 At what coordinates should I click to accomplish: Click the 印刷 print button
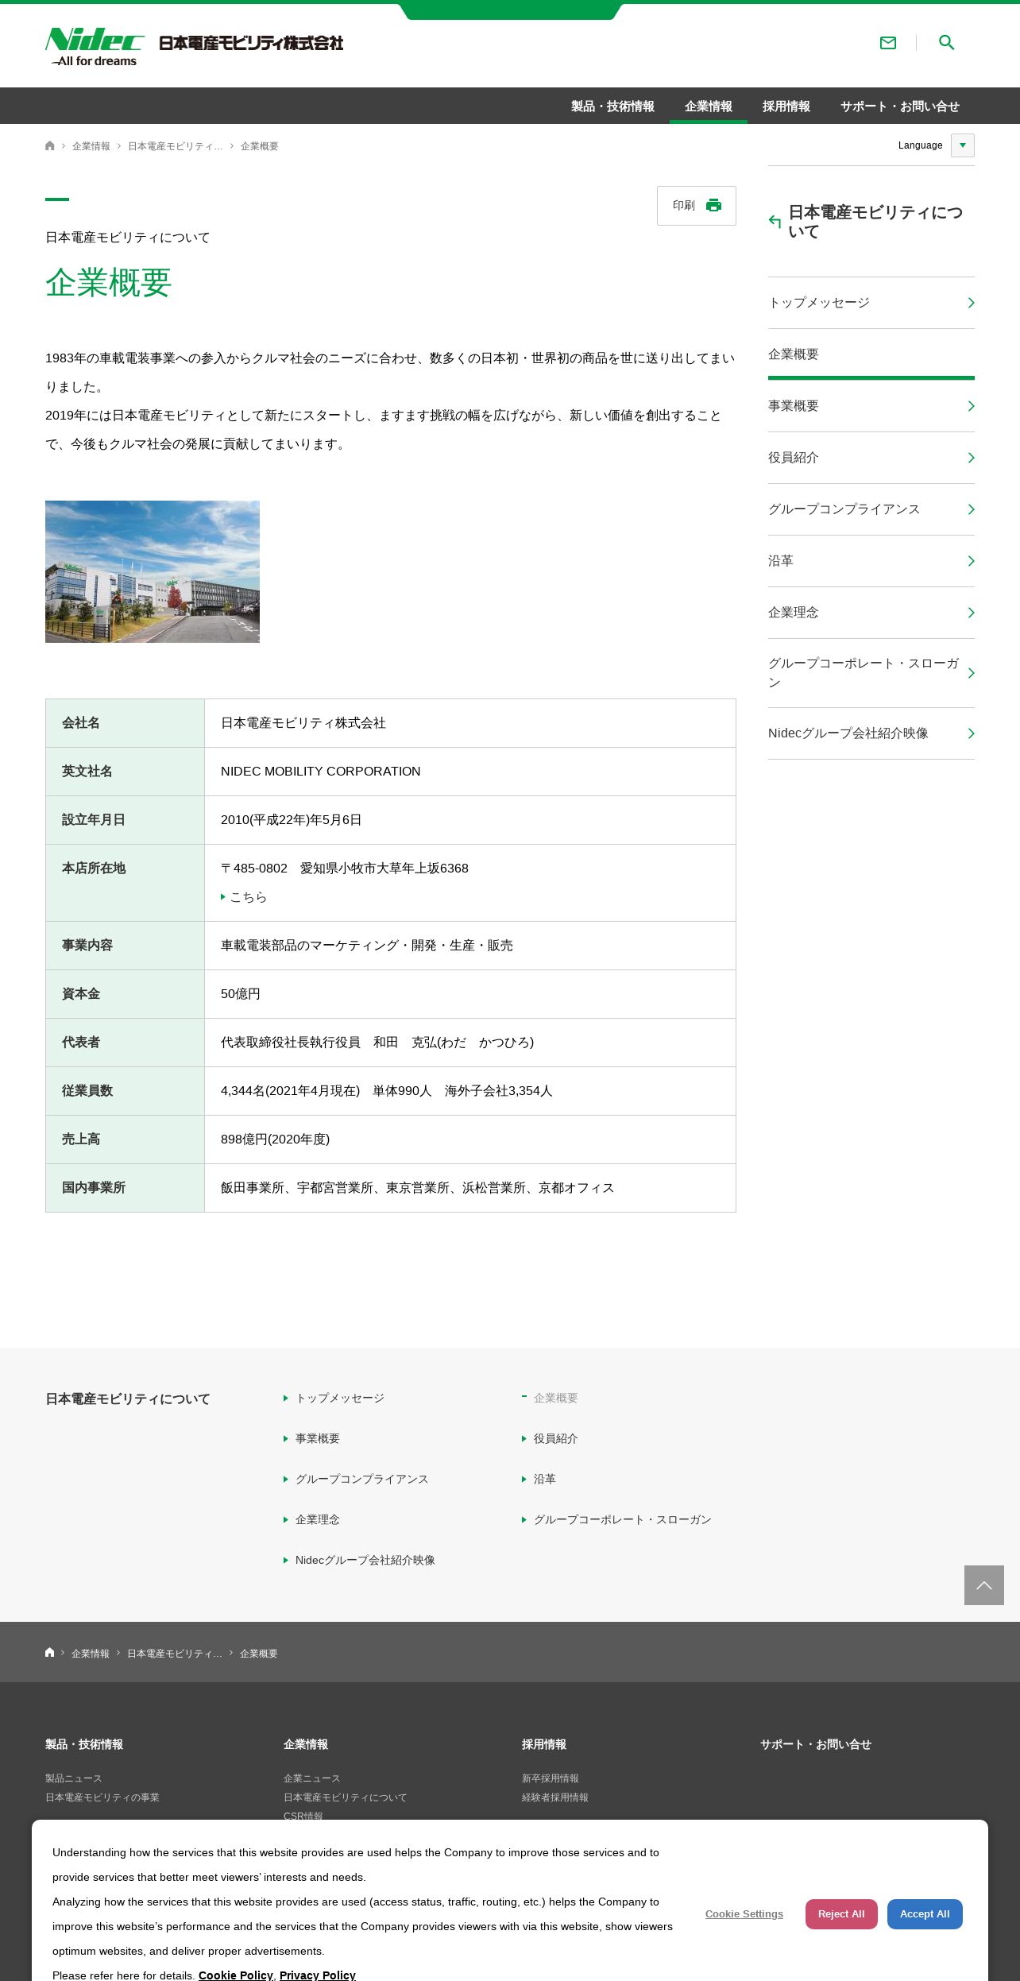pos(697,206)
